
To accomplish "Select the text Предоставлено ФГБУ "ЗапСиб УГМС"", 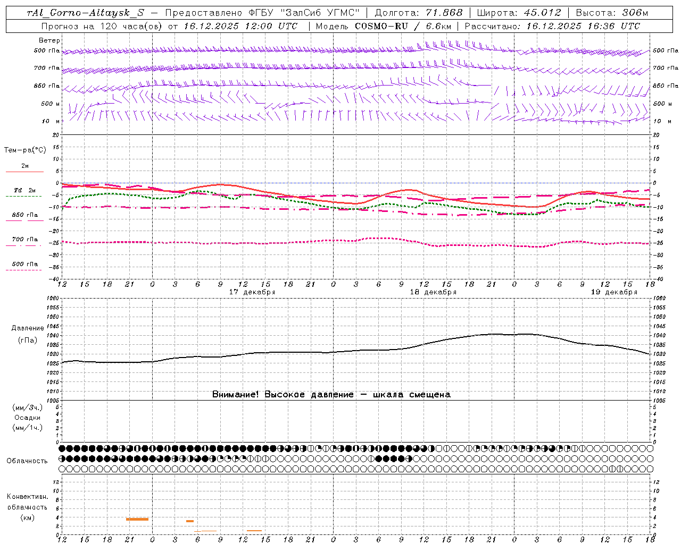I will 262,13.
